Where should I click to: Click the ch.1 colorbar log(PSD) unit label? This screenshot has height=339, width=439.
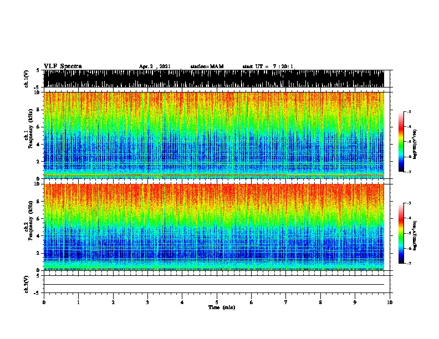click(x=415, y=145)
